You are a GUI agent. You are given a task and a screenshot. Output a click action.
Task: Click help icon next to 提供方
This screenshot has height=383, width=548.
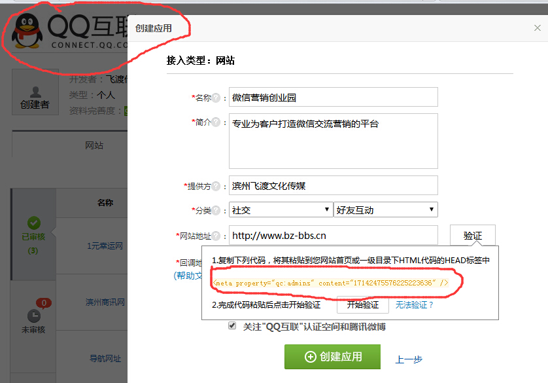point(216,186)
